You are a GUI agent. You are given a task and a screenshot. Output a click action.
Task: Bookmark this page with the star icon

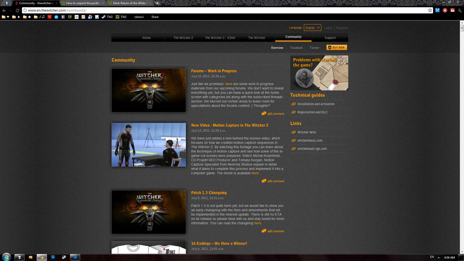point(430,10)
